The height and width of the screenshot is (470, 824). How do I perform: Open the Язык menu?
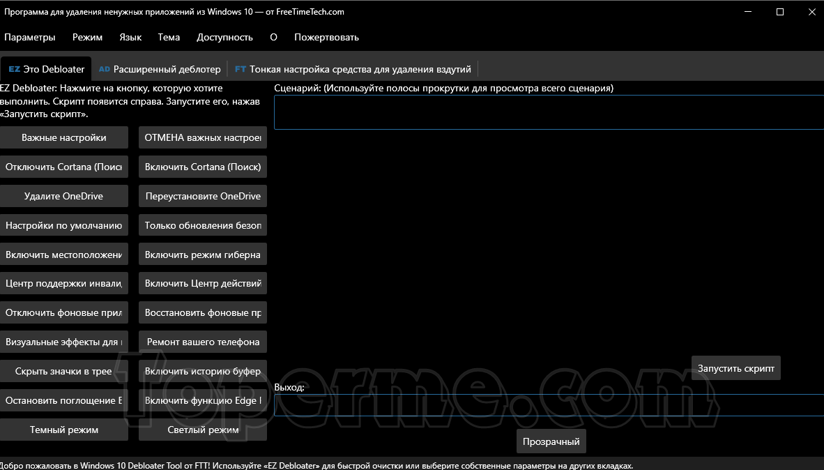coord(130,38)
